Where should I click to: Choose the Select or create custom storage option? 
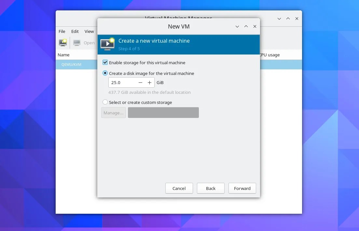pyautogui.click(x=105, y=102)
